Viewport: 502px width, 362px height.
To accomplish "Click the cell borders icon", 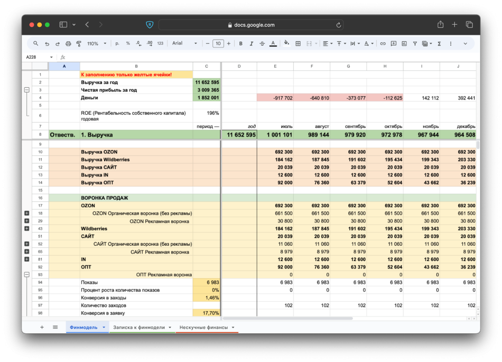I will 298,43.
